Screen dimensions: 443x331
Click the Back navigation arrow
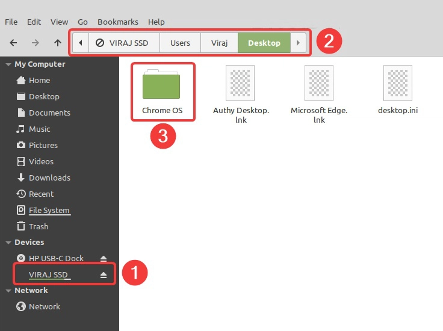pyautogui.click(x=13, y=43)
